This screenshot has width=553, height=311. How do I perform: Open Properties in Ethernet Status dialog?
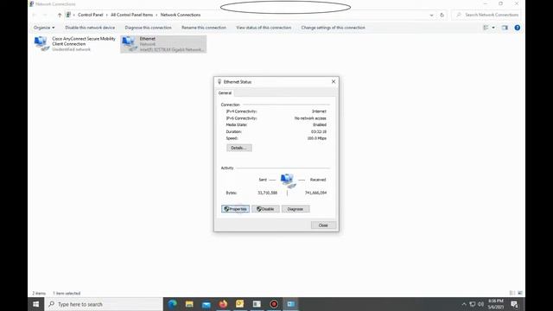pos(235,209)
